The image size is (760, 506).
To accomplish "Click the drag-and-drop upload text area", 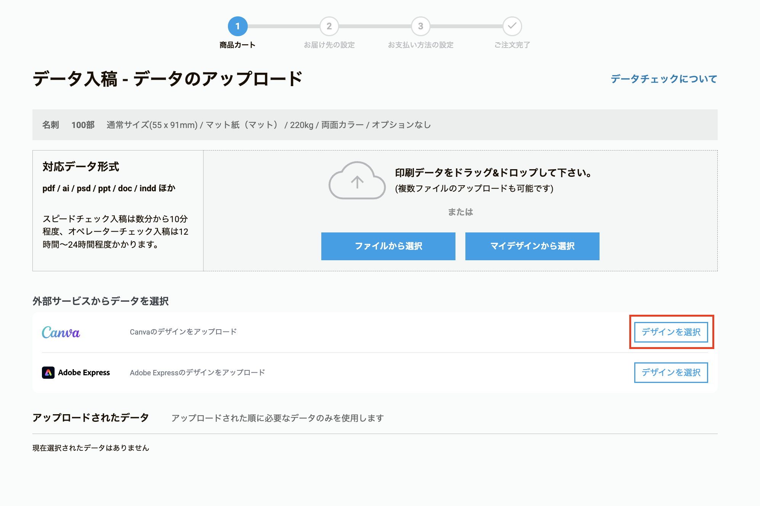I will click(494, 173).
